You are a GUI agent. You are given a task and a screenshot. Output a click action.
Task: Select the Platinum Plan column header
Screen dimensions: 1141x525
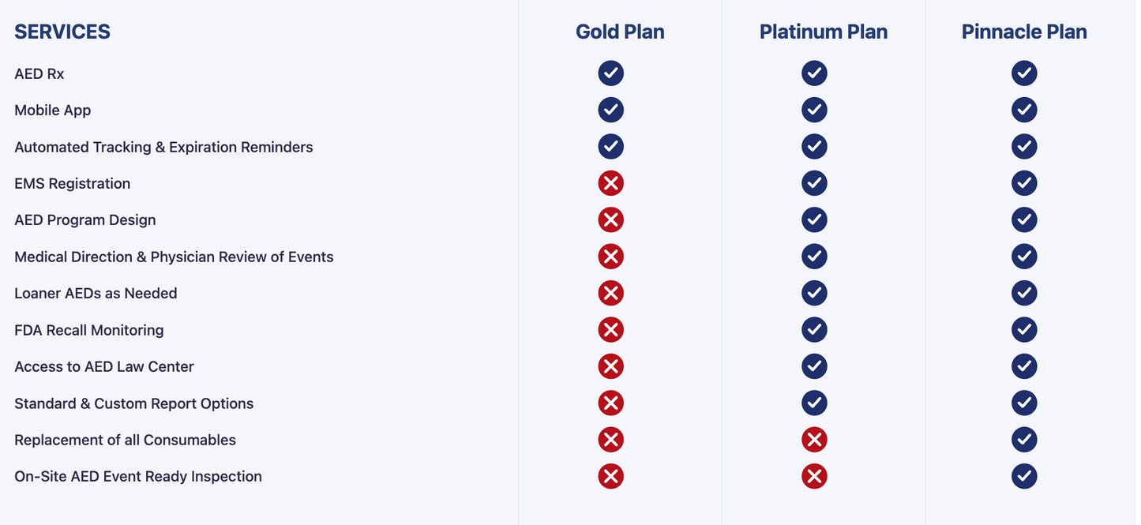[x=823, y=32]
